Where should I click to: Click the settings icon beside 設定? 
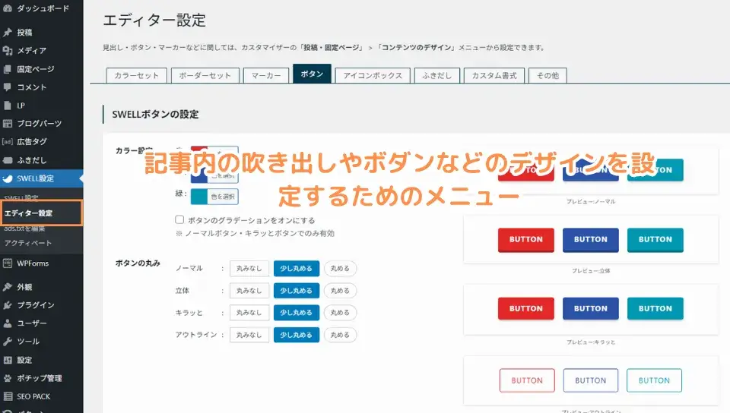click(x=8, y=360)
